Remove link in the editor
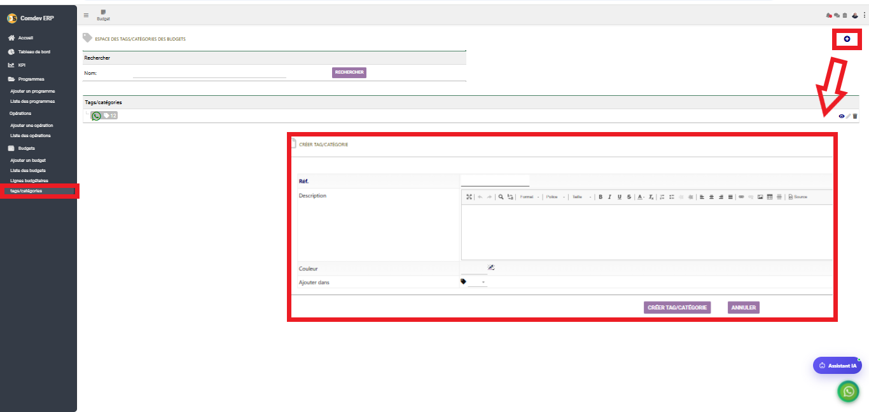This screenshot has height=412, width=869. (751, 197)
